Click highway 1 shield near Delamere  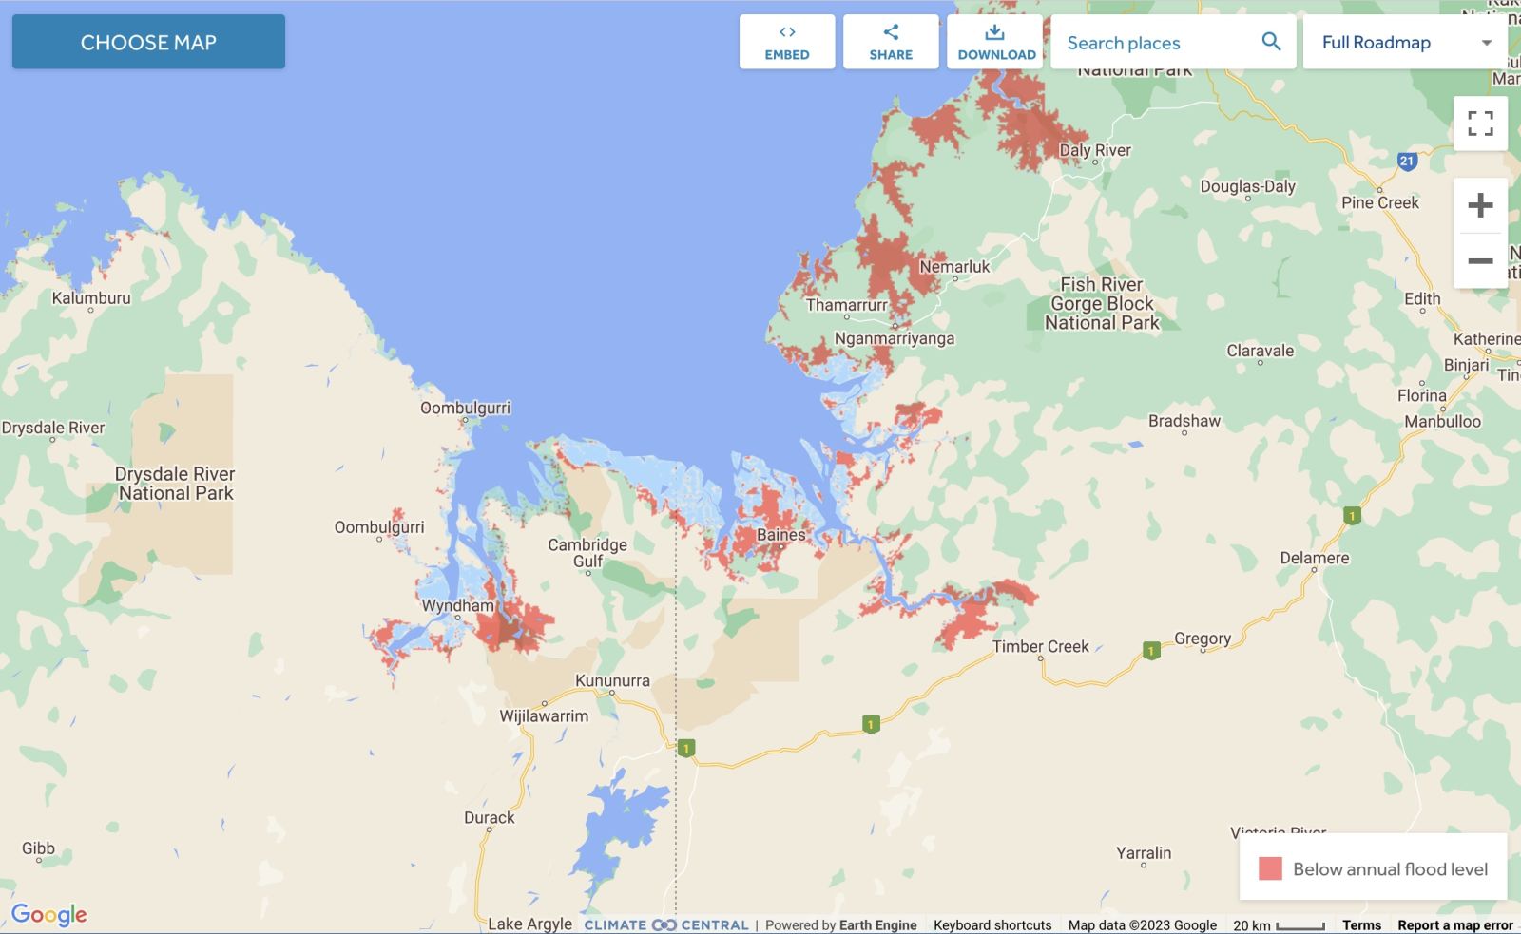(x=1352, y=516)
